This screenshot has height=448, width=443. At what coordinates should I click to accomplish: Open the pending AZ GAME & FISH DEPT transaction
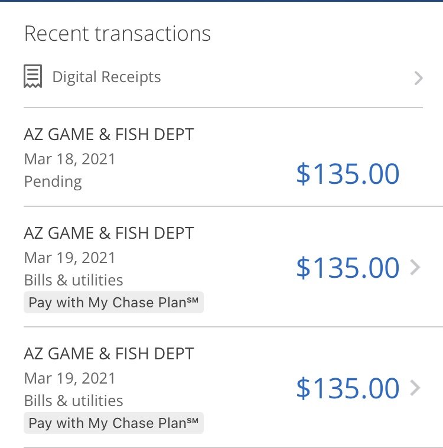[109, 135]
